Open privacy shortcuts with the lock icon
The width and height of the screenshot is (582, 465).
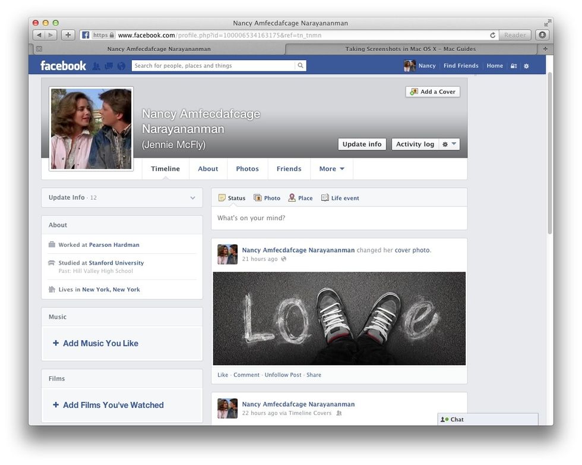(513, 66)
